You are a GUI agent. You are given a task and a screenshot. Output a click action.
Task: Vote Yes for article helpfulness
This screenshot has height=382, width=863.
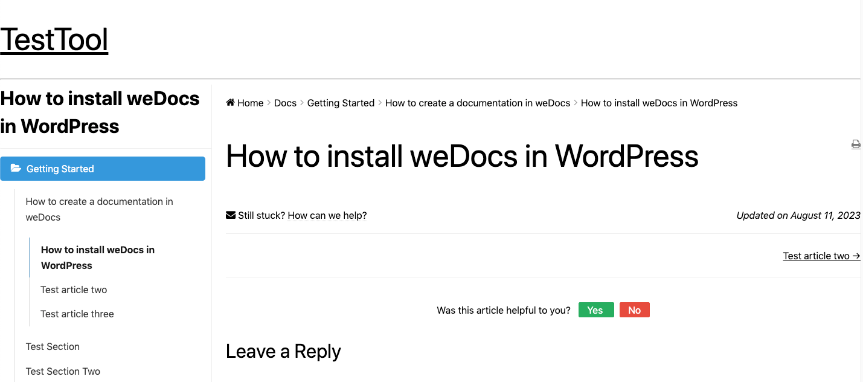(x=596, y=310)
